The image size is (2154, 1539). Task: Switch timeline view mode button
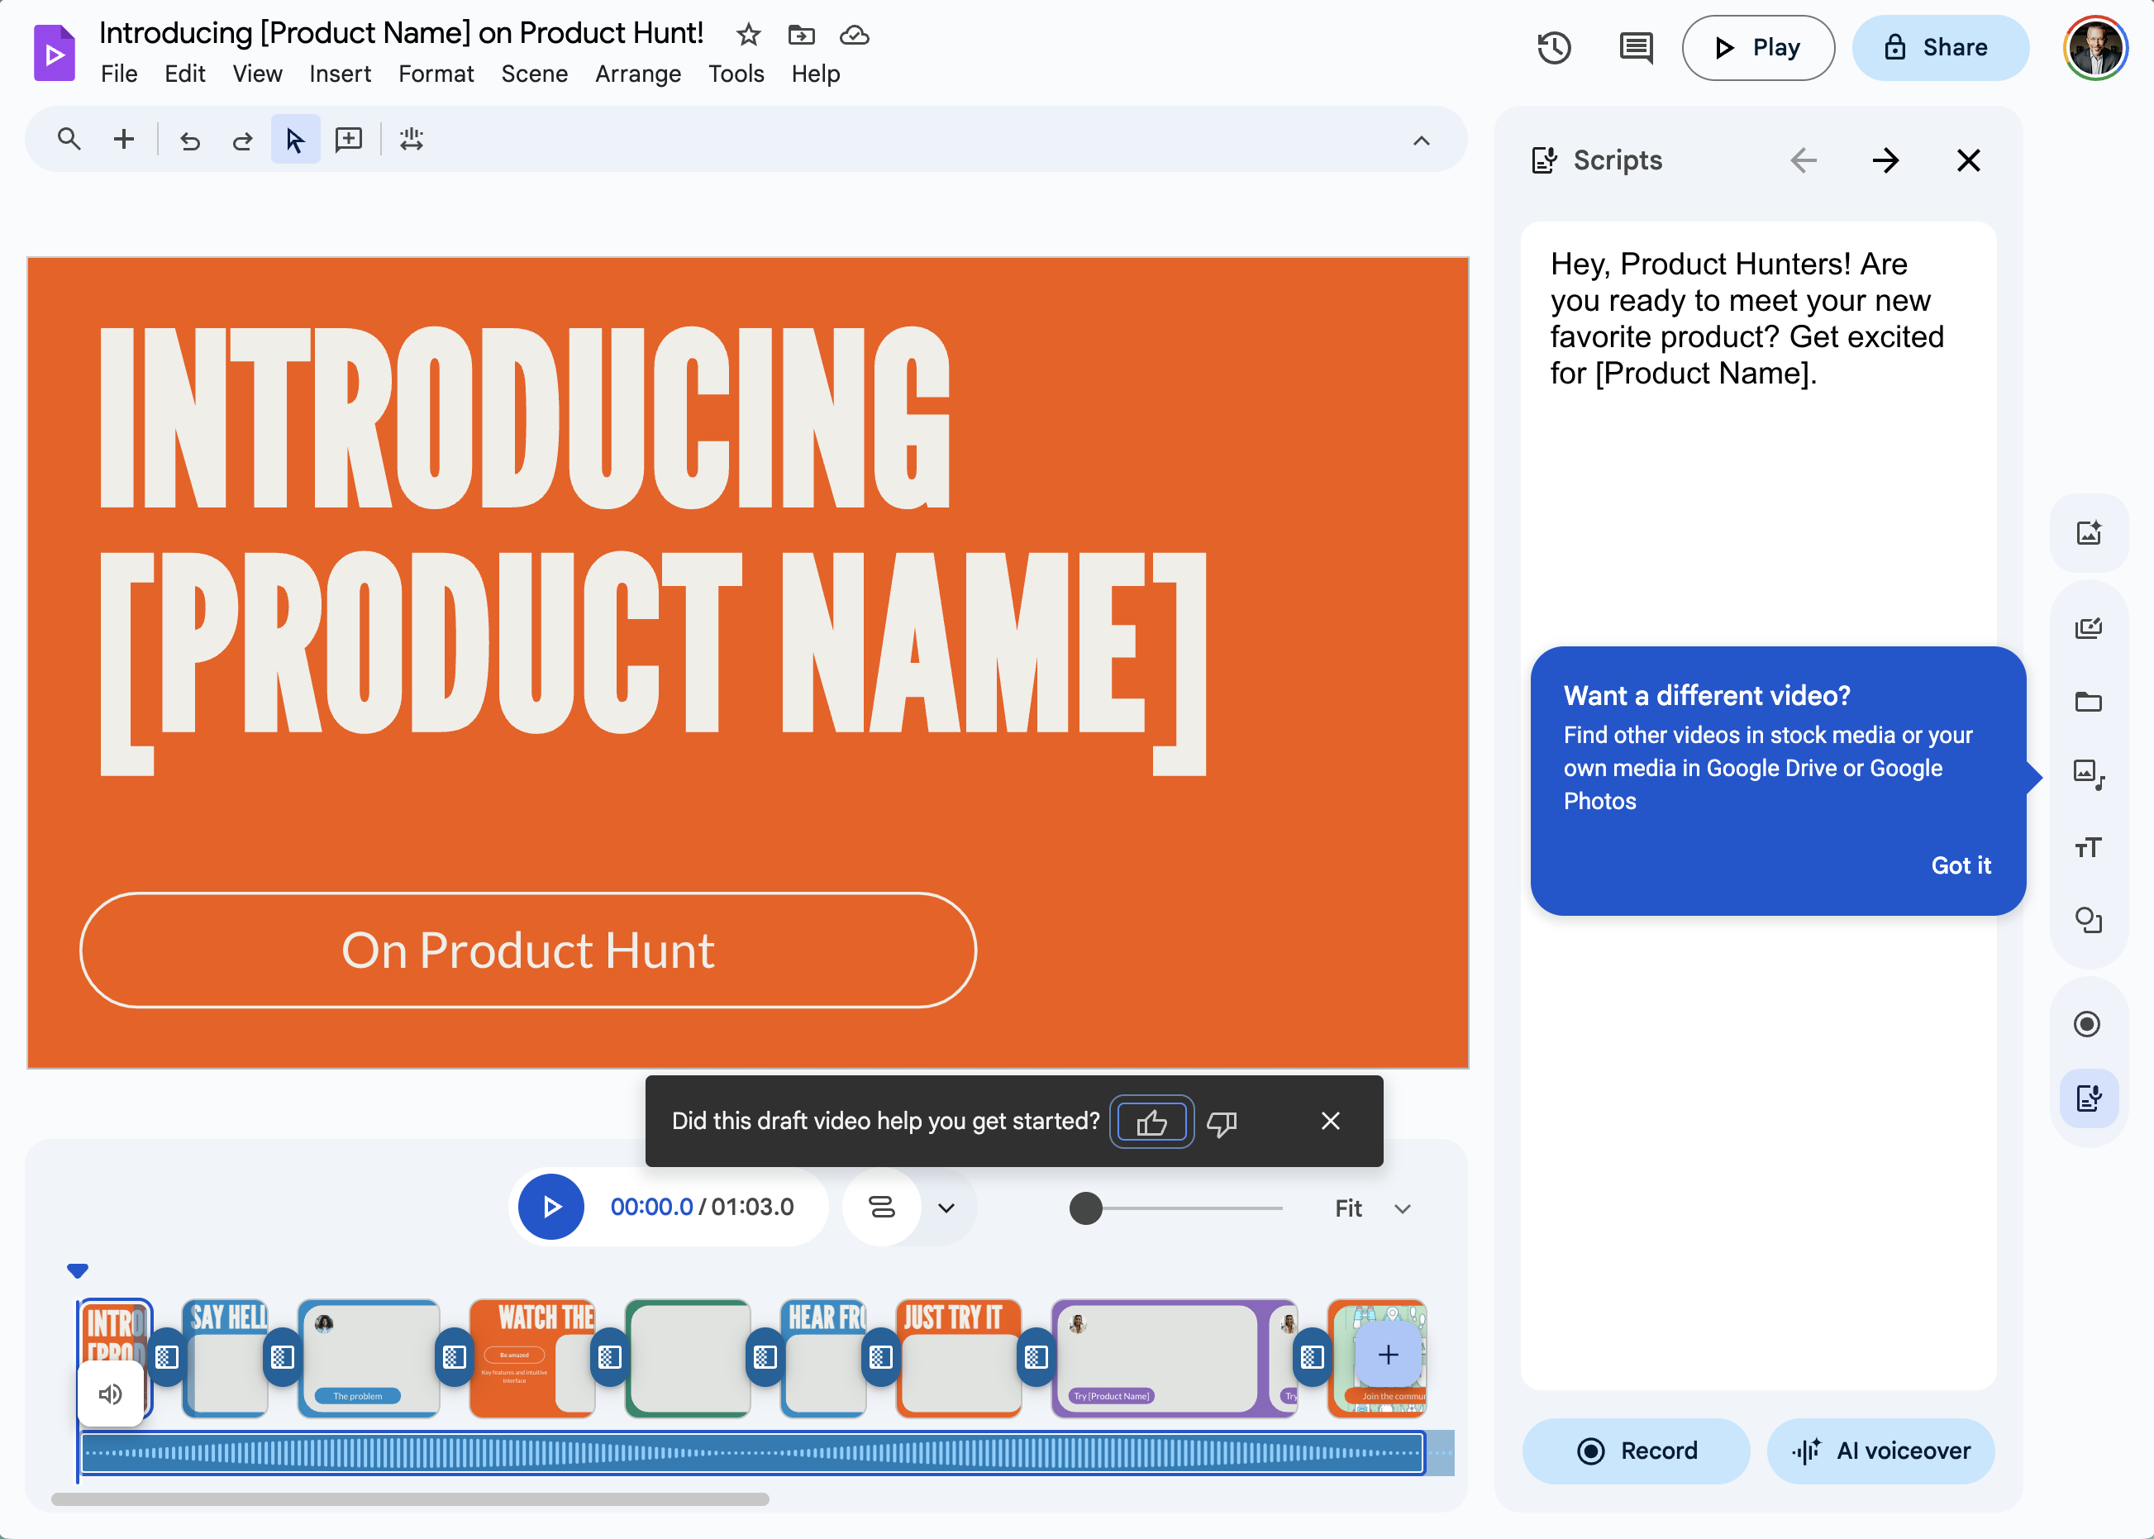[881, 1208]
